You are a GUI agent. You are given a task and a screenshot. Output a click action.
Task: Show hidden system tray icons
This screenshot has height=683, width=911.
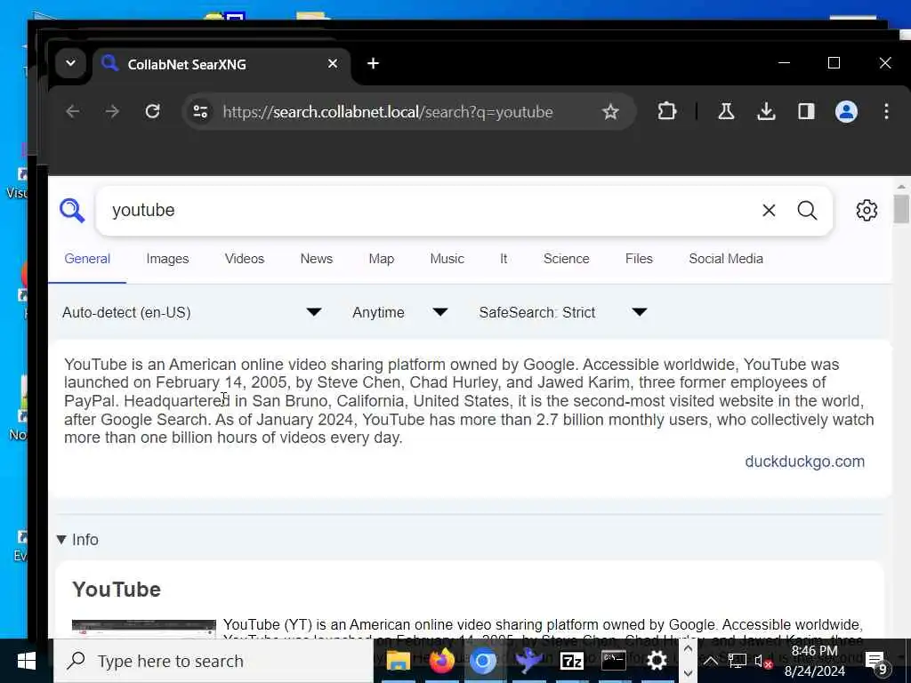tap(710, 661)
